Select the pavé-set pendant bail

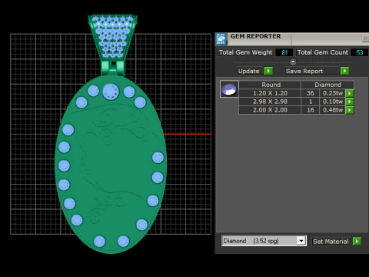pos(113,37)
